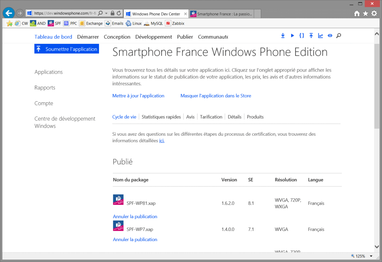
Task: Open the Exchange favorite
Action: [91, 23]
